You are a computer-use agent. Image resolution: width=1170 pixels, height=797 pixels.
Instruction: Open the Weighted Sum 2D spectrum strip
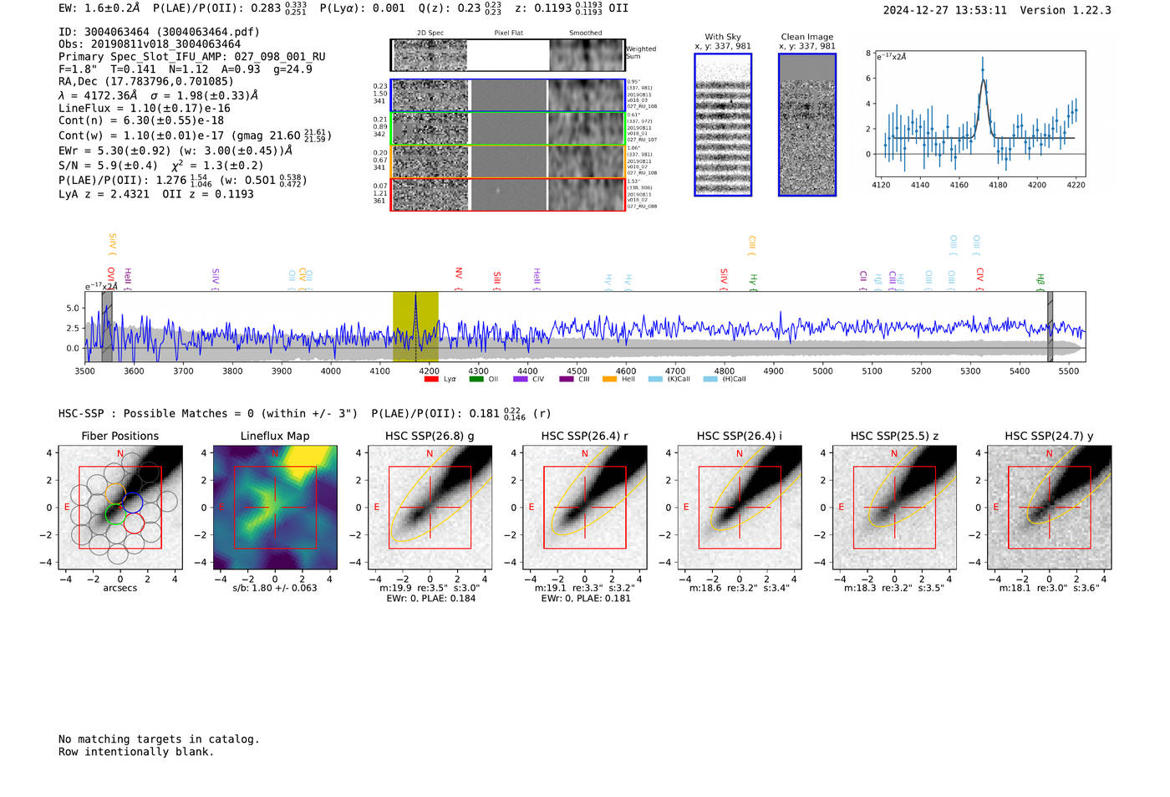(507, 55)
